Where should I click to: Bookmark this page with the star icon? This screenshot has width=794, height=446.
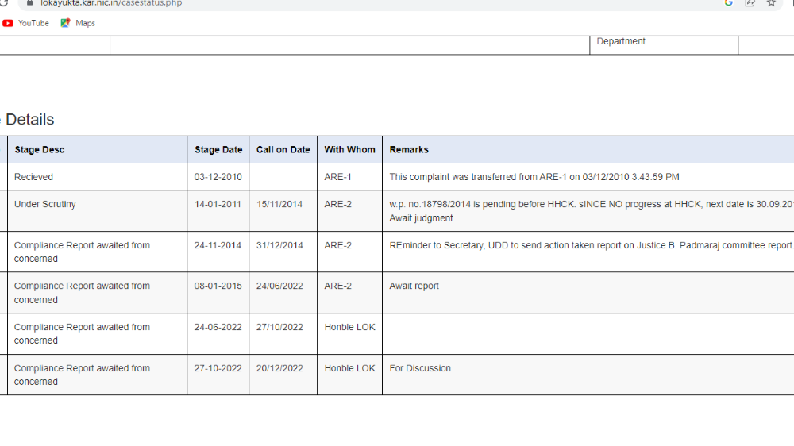tap(771, 3)
